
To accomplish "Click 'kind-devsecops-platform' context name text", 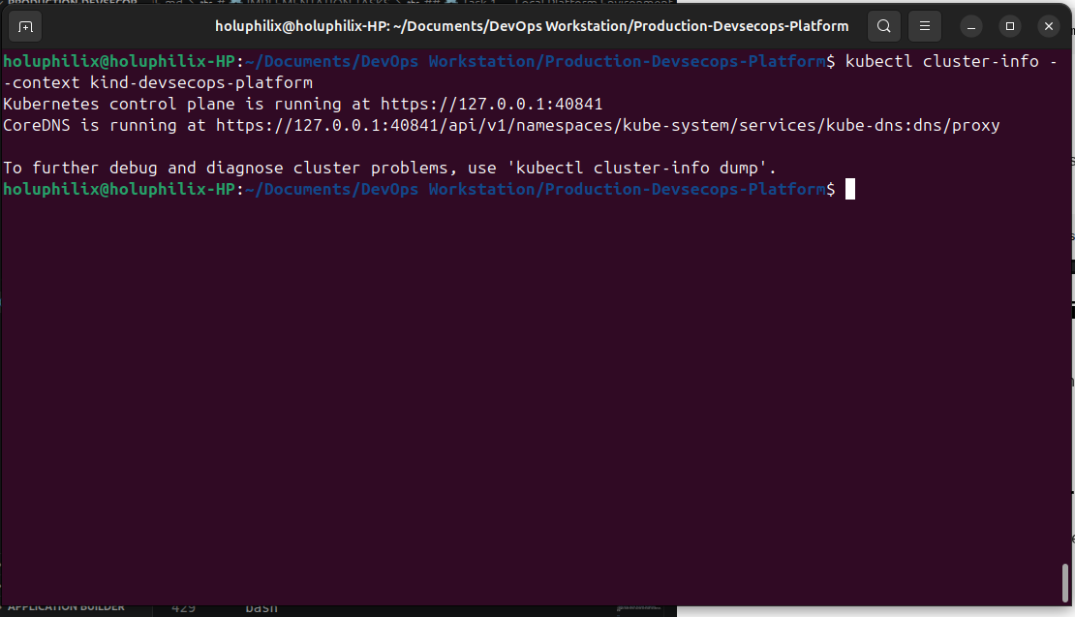I will coord(201,83).
